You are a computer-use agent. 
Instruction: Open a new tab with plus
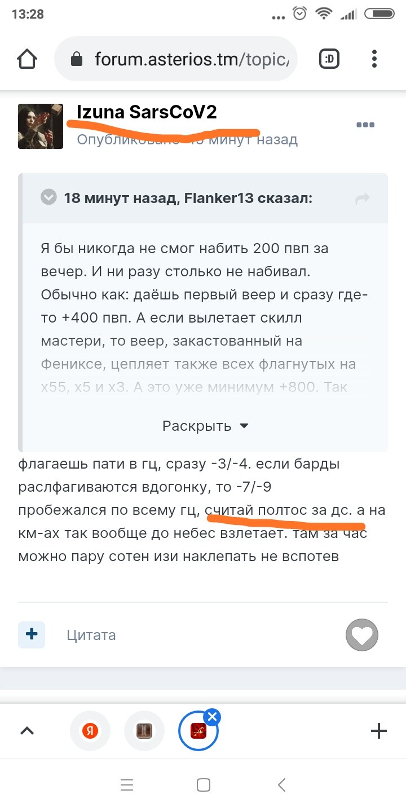378,731
